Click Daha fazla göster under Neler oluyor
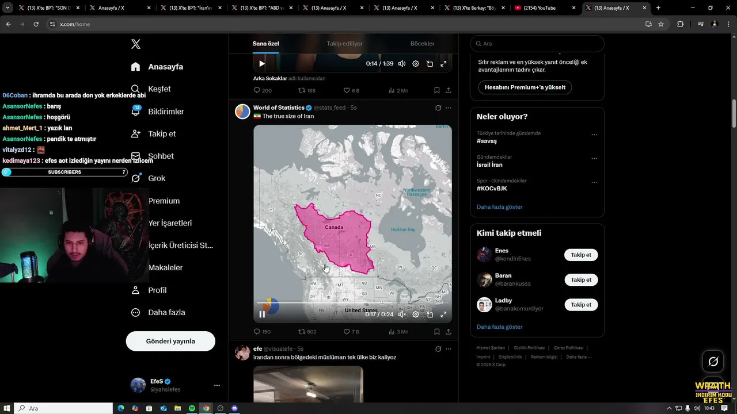 coord(499,207)
